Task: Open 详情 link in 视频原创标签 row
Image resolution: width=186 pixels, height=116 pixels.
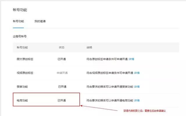Action: pos(137,73)
